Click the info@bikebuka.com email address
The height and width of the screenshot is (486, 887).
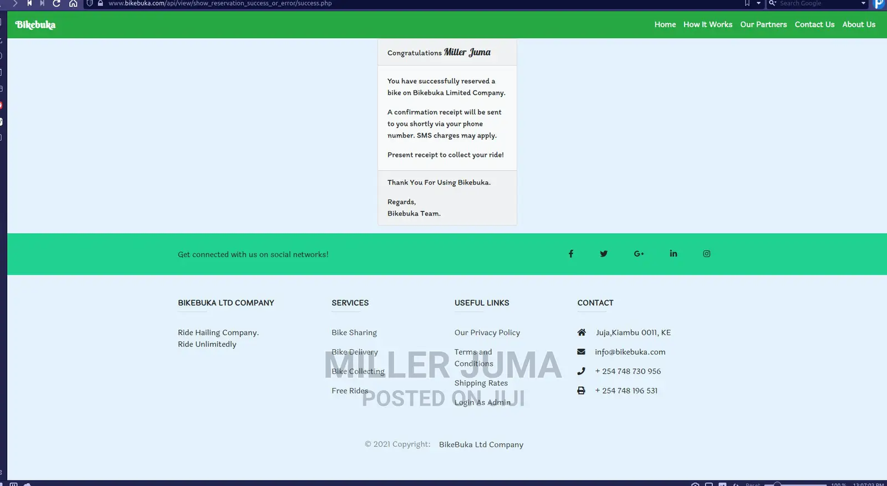pos(630,352)
